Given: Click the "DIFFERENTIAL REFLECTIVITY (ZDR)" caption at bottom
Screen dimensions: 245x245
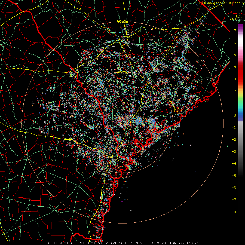Looking at the screenshot, I should [x=85, y=243].
